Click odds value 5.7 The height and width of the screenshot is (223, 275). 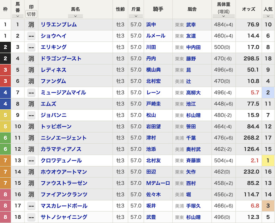[x=255, y=93]
